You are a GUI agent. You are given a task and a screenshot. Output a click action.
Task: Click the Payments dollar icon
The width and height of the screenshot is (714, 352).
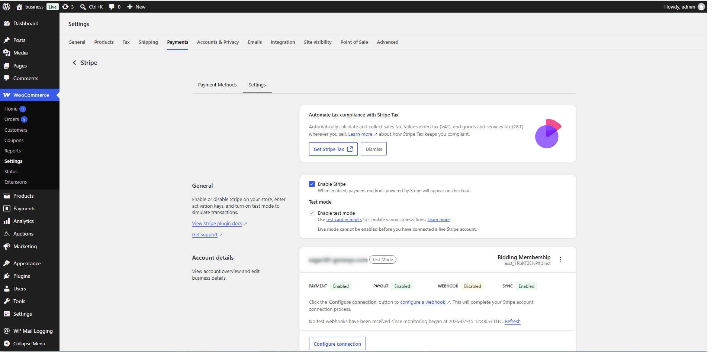pos(7,208)
